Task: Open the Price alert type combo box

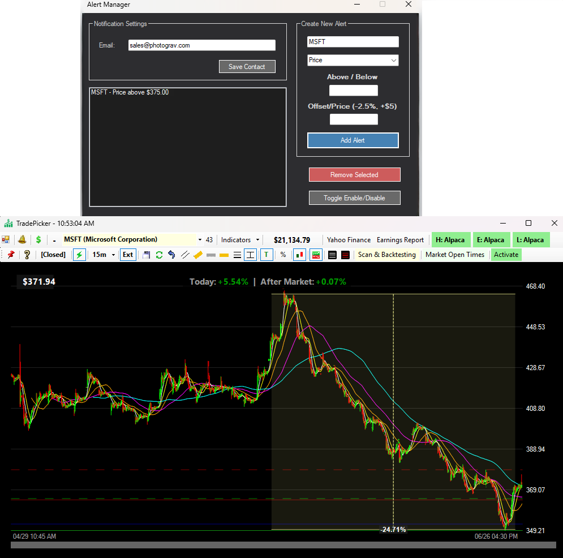Action: coord(353,61)
